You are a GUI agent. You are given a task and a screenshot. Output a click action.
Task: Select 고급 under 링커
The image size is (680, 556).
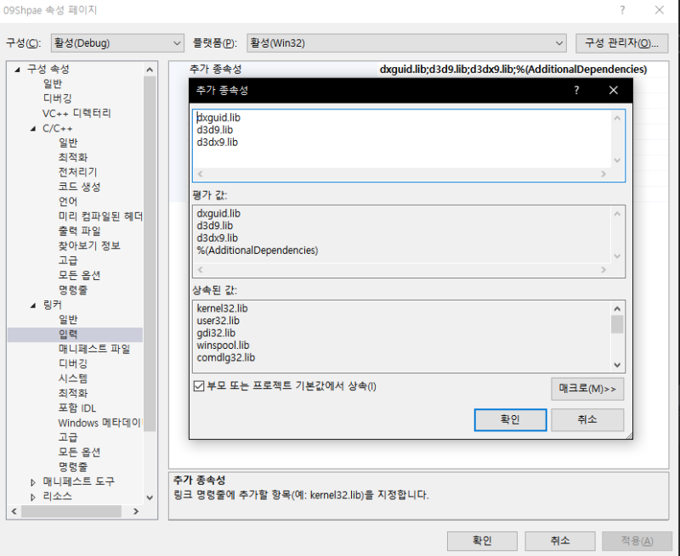click(x=68, y=437)
